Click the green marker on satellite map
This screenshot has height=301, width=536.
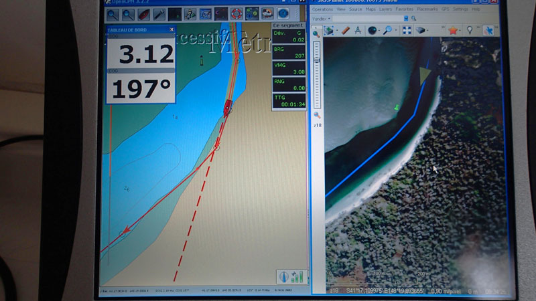click(397, 108)
